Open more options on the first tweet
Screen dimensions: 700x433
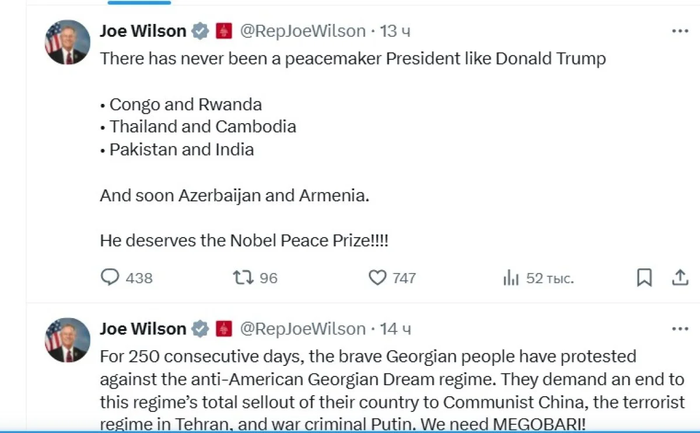point(680,32)
